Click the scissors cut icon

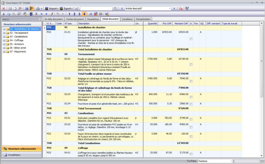tap(4, 14)
